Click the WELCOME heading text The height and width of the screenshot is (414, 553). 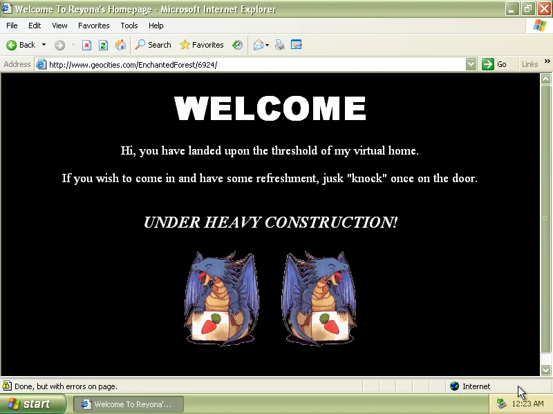[270, 108]
